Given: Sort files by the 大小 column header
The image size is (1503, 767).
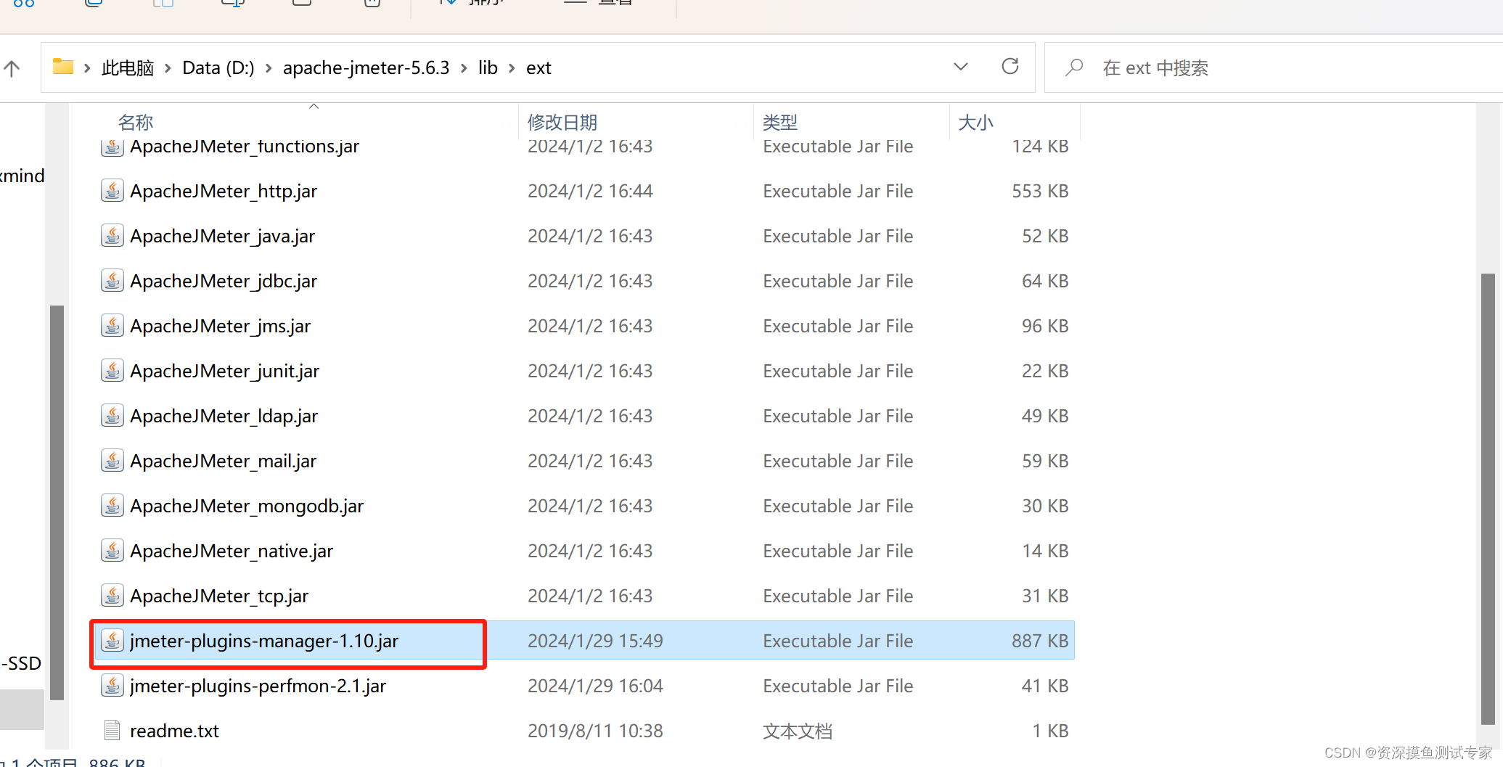Looking at the screenshot, I should (x=975, y=123).
